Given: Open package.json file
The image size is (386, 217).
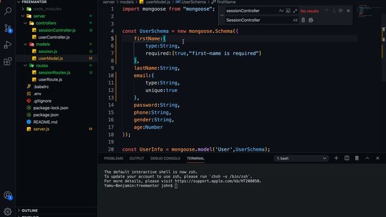Looking at the screenshot, I should 46,115.
